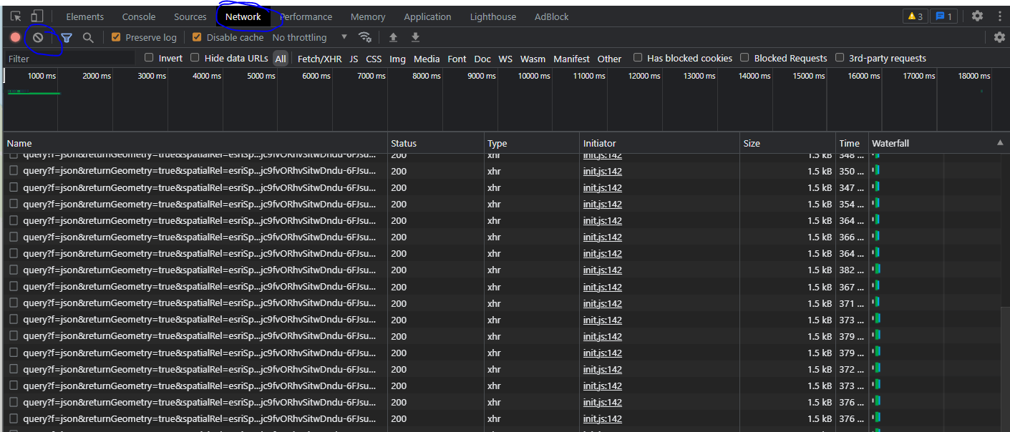
Task: Open network search magnifier
Action: 88,38
